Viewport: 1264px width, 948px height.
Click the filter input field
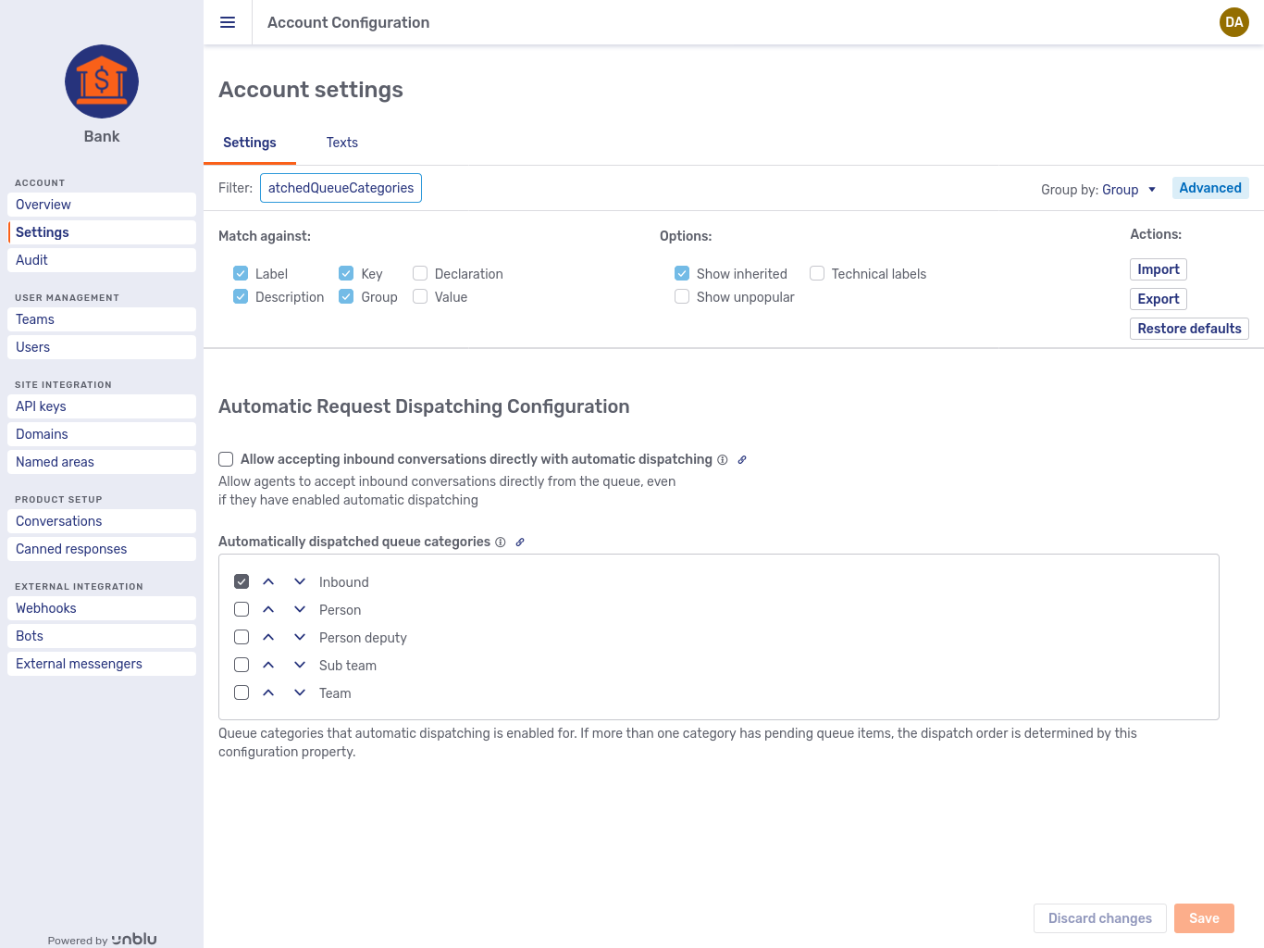click(341, 188)
